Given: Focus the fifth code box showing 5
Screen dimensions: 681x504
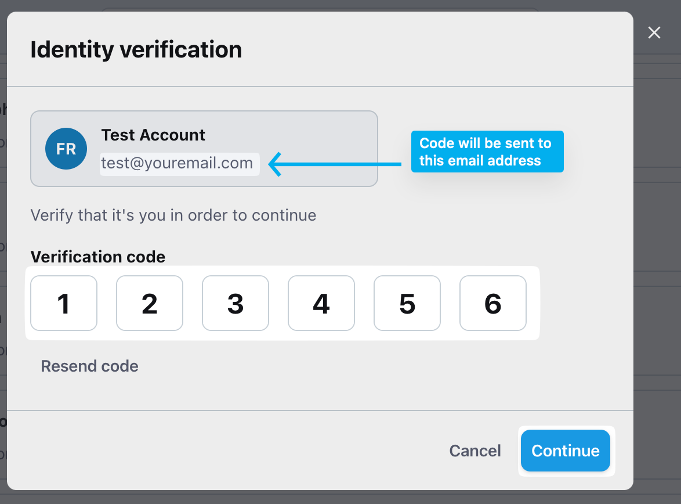Looking at the screenshot, I should coord(407,303).
